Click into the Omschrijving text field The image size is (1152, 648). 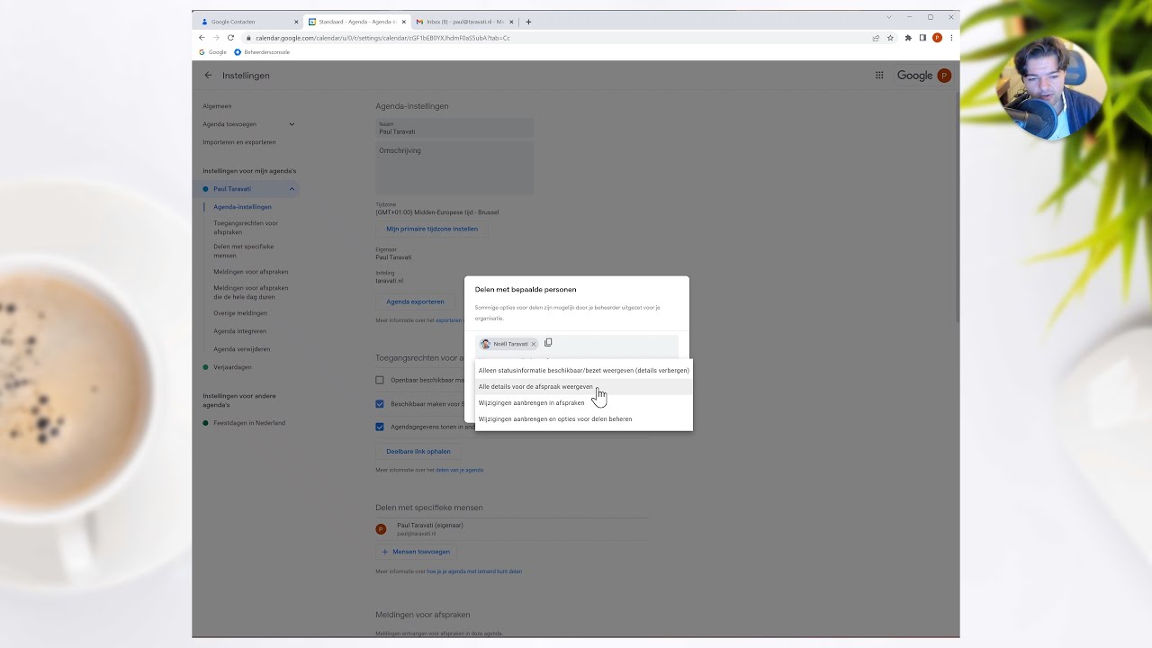point(454,167)
